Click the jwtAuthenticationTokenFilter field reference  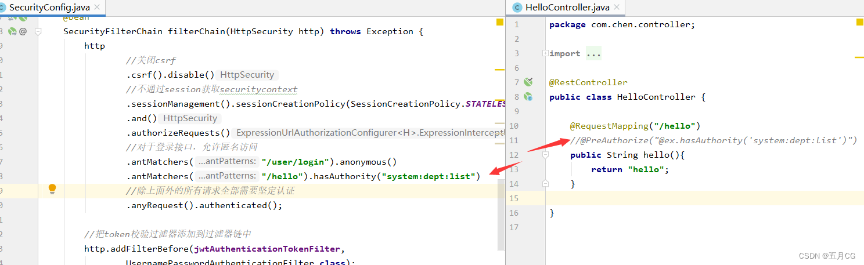(x=267, y=249)
